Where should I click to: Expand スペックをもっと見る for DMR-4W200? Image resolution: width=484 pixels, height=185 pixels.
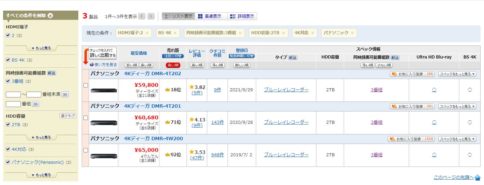[457, 139]
